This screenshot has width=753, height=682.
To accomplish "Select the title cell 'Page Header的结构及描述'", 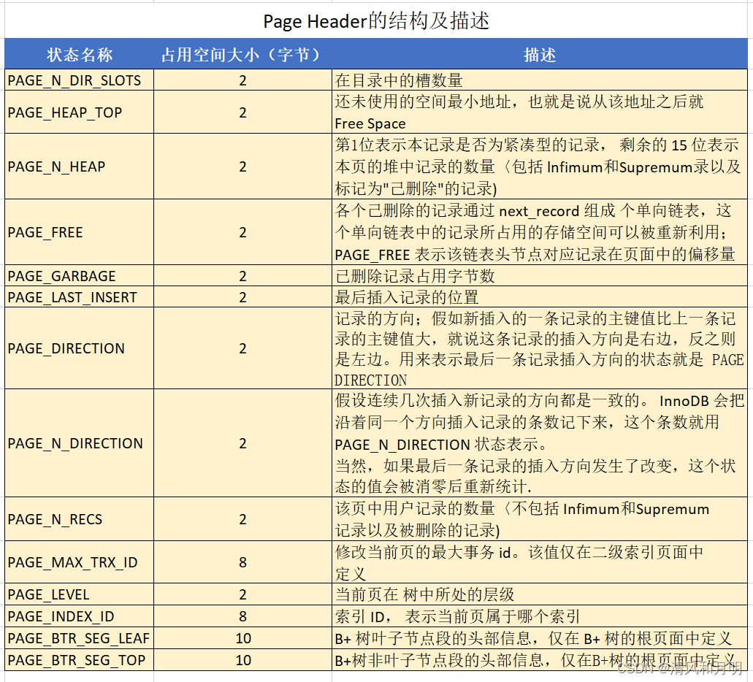I will click(376, 21).
